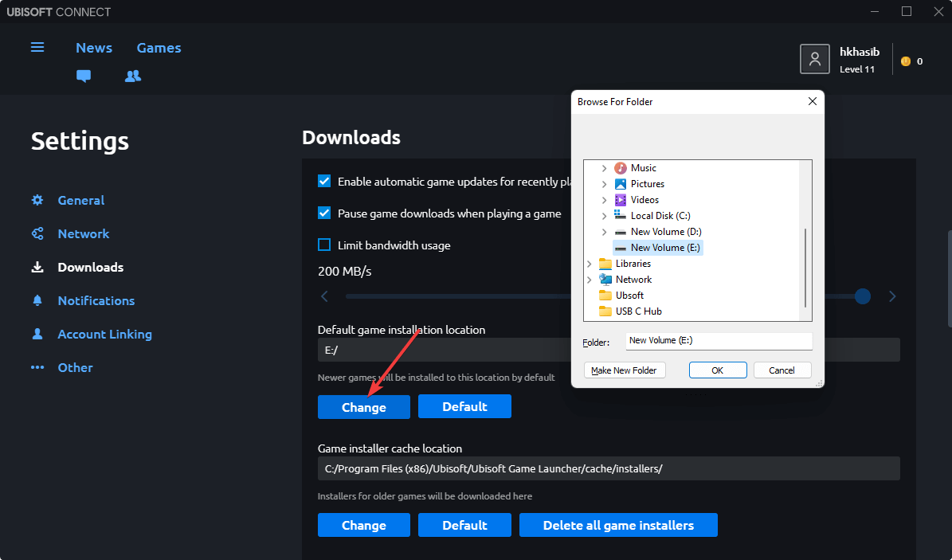Go to Network settings
The height and width of the screenshot is (560, 952).
point(83,233)
